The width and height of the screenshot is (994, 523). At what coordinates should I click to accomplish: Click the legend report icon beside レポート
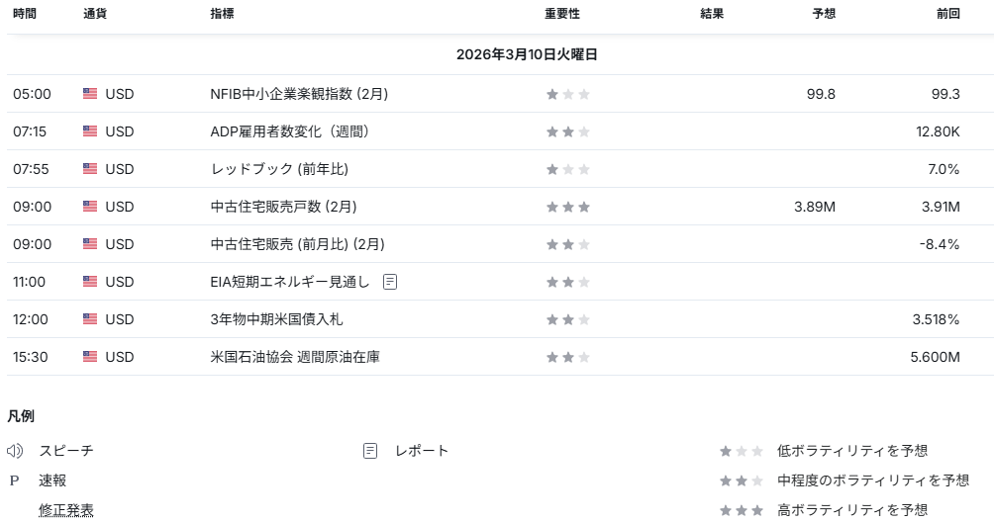[370, 451]
